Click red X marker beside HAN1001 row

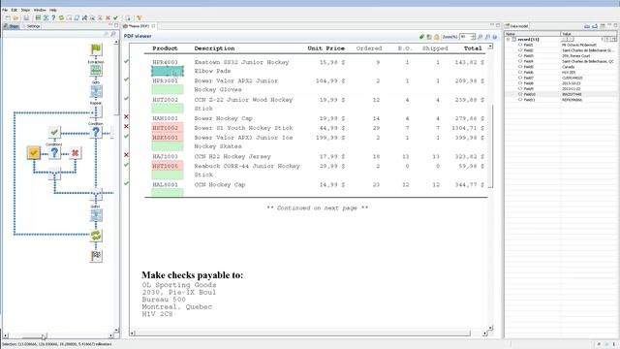(126, 116)
